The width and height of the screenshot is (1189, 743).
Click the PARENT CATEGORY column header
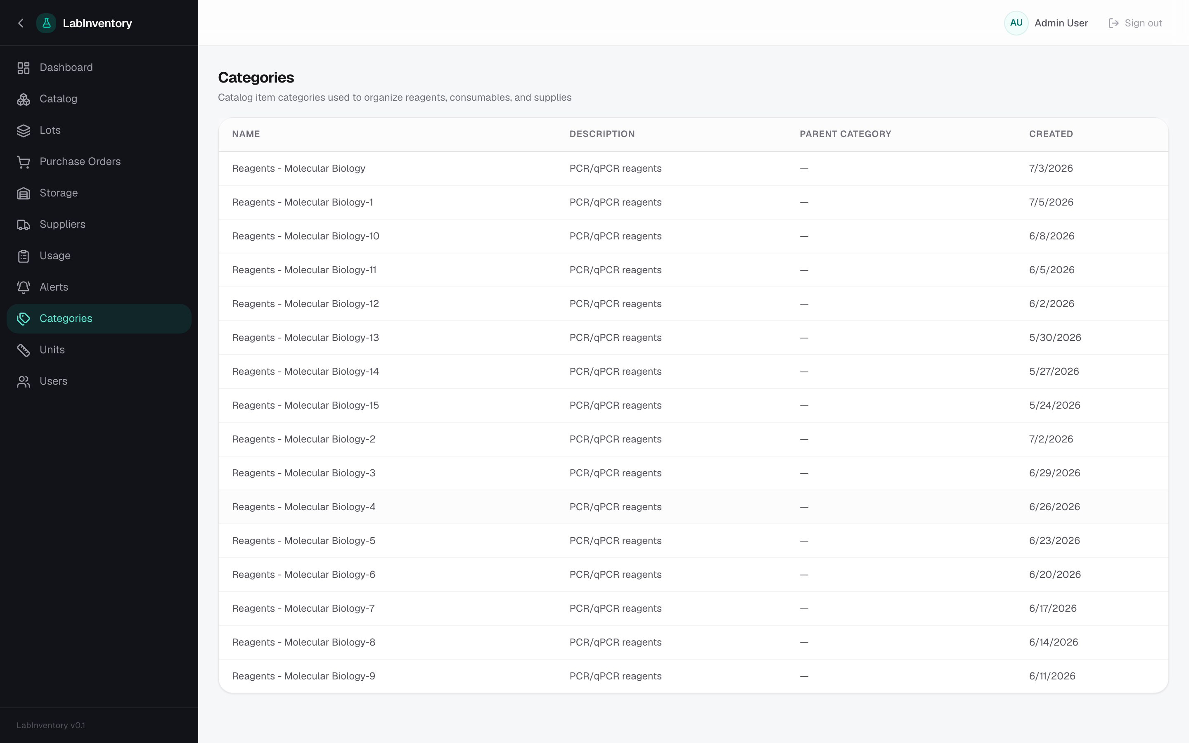coord(845,134)
